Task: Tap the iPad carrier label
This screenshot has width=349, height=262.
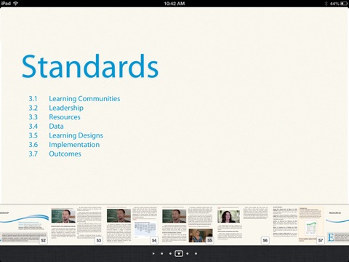Action: (x=6, y=4)
